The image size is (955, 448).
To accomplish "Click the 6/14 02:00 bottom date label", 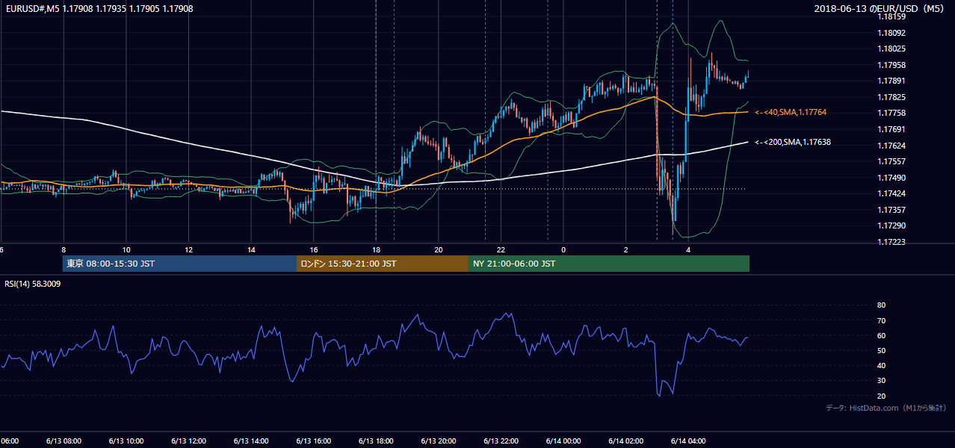I will [x=626, y=441].
